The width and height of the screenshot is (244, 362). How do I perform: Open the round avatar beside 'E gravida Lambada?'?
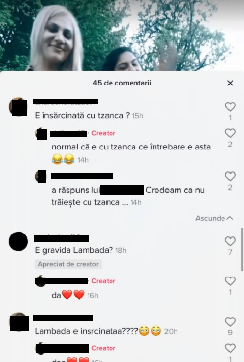18,241
